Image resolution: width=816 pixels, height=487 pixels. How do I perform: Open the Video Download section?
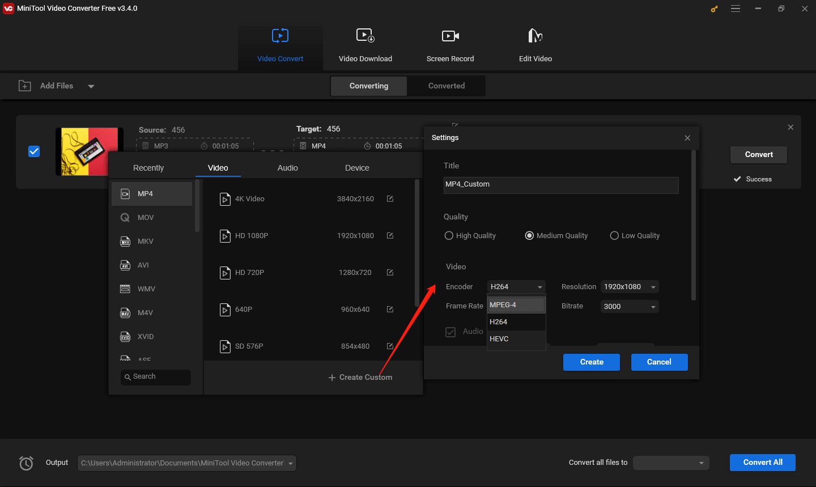point(365,46)
